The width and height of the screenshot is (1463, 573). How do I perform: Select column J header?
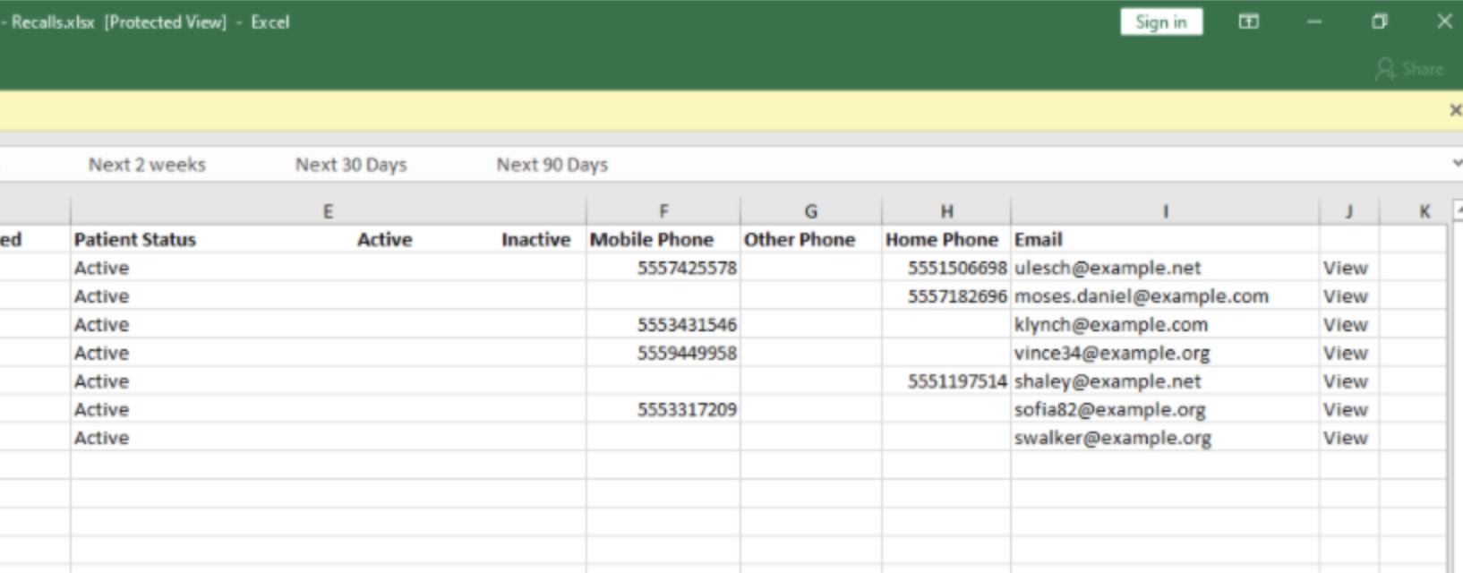pyautogui.click(x=1349, y=211)
